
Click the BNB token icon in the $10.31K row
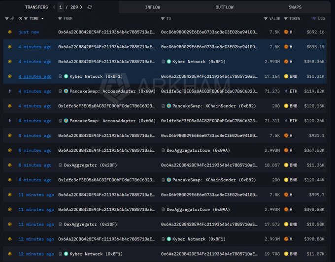286,76
